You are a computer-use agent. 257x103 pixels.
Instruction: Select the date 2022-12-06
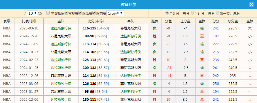pyautogui.click(x=29, y=99)
